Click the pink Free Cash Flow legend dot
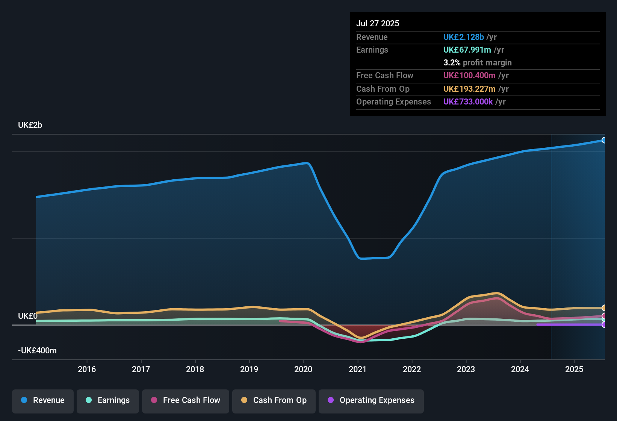Viewport: 617px width, 421px height. pyautogui.click(x=154, y=400)
